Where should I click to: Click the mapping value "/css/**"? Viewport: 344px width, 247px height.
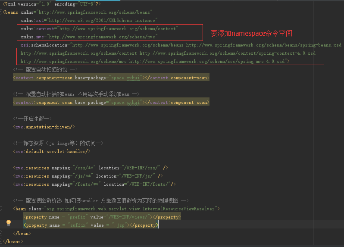pos(84,168)
